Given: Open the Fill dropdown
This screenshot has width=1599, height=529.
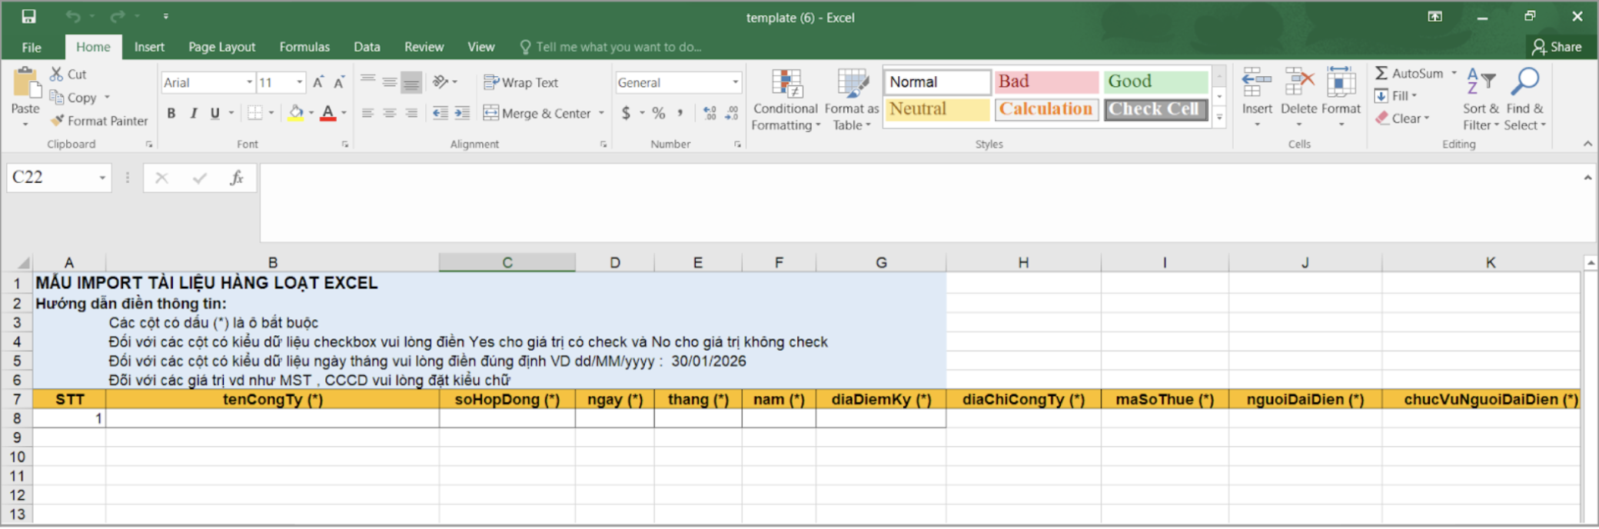Looking at the screenshot, I should coord(1395,96).
